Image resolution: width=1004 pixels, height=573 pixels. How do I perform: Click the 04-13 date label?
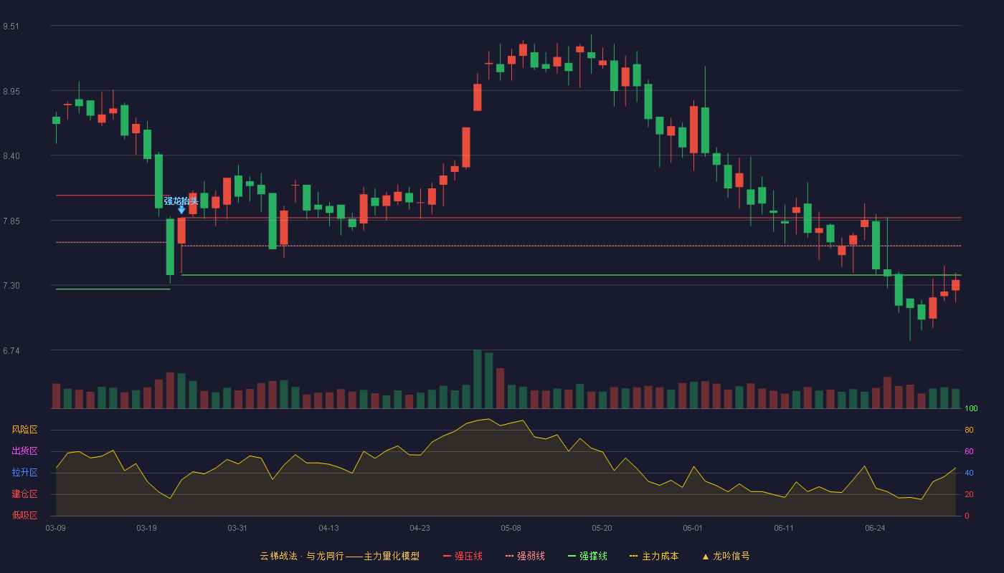[328, 528]
